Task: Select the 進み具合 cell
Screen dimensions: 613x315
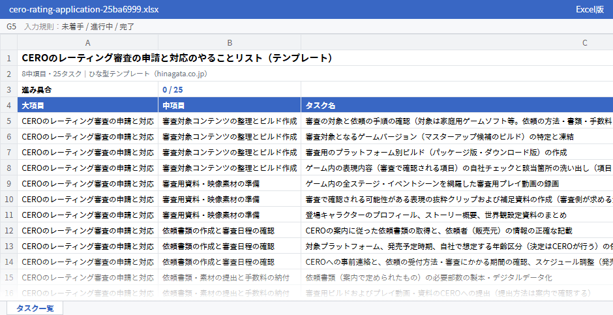Action: [x=87, y=89]
